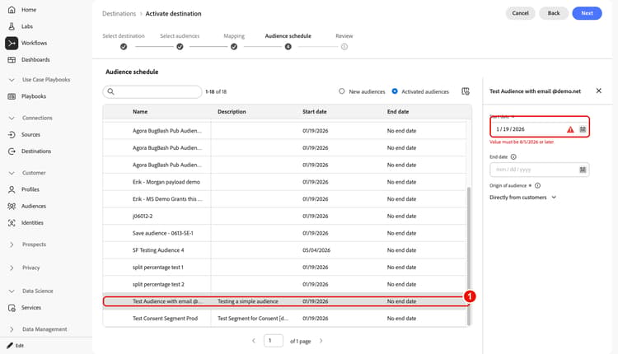Click the schedule settings icon beside Activated audiences
This screenshot has height=354, width=618.
[x=466, y=91]
